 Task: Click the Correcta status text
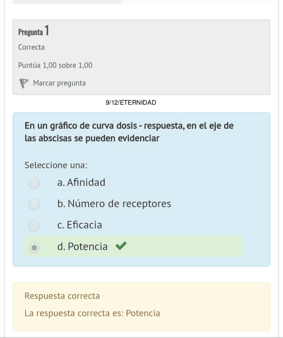31,47
